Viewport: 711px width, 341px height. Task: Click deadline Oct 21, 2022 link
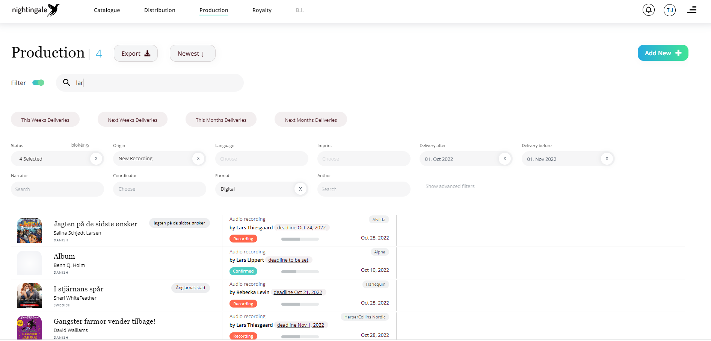point(298,292)
